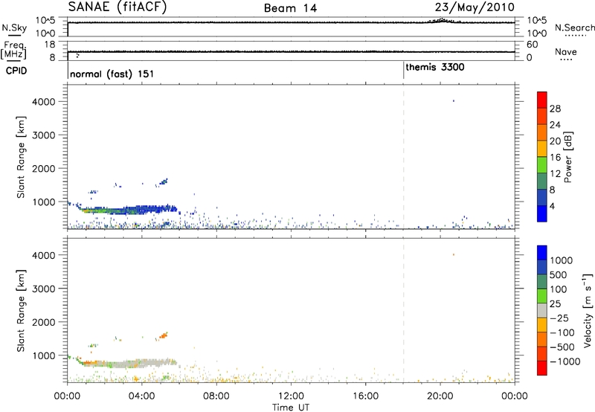Click the gray segment of Velocity colorbar
Viewport: 595px width, 412px height.
[x=542, y=310]
